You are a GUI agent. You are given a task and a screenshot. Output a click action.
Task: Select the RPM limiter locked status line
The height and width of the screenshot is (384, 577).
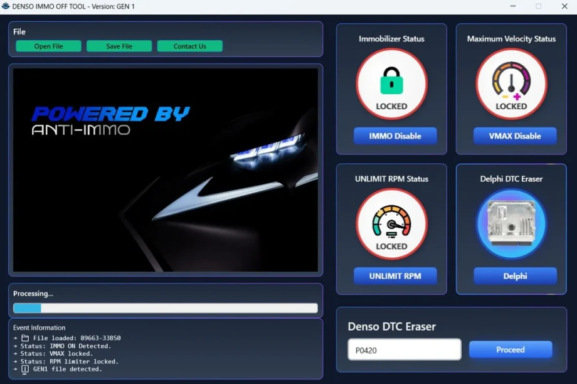[69, 361]
